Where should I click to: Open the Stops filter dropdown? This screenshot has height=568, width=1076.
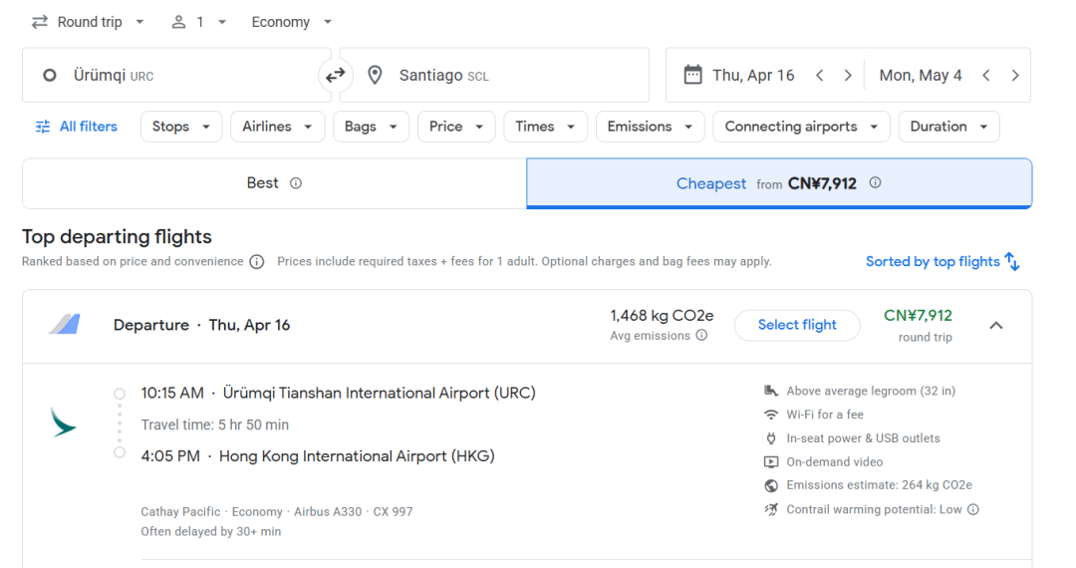(181, 127)
